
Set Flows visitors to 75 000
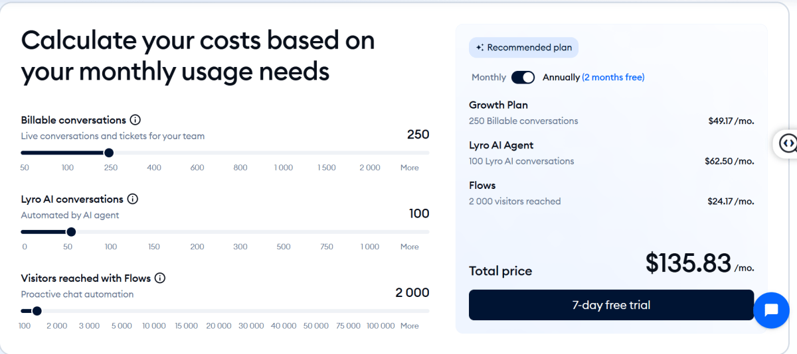(x=349, y=325)
